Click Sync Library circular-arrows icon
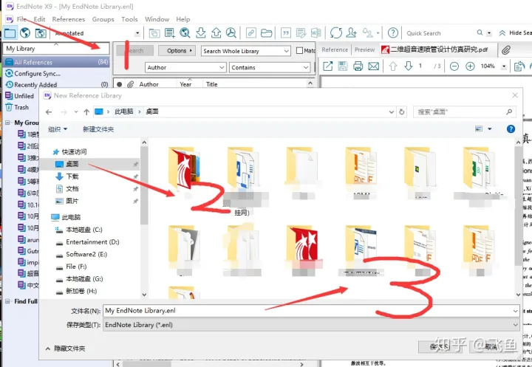Image resolution: width=532 pixels, height=367 pixels. coord(336,33)
